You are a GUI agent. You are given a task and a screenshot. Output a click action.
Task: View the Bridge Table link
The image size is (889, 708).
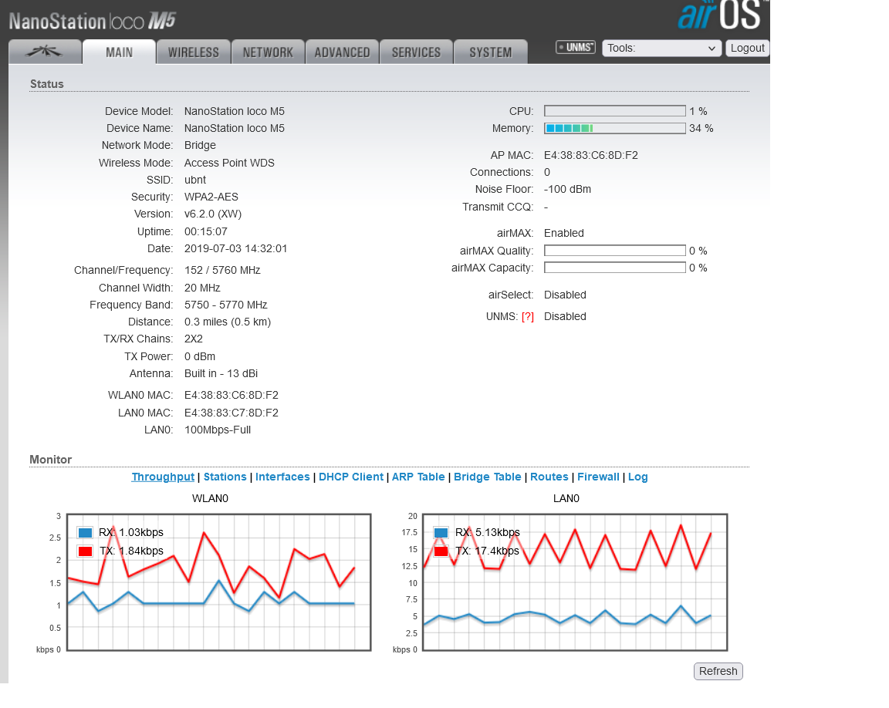487,477
